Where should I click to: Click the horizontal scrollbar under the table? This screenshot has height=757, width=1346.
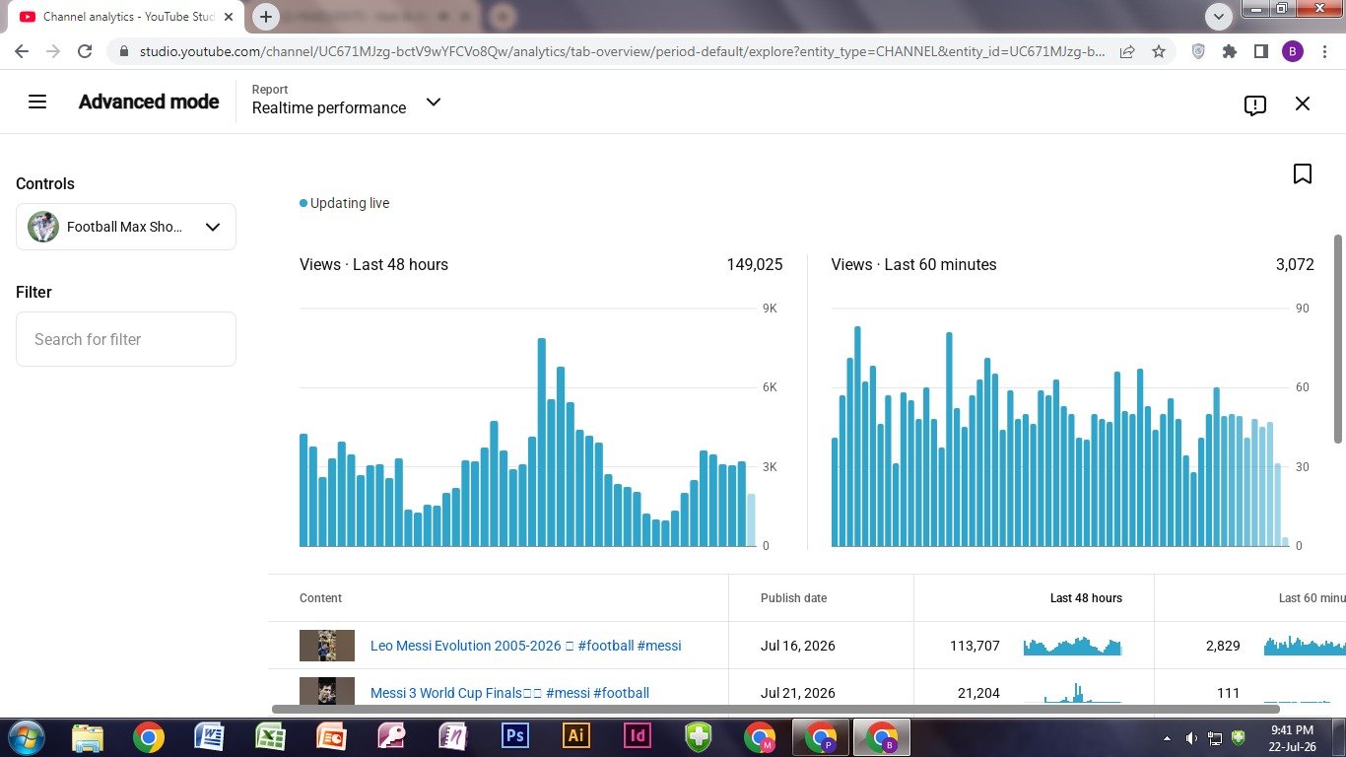click(x=775, y=709)
